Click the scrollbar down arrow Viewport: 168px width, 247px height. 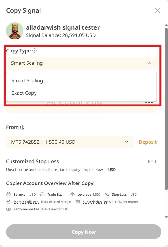pos(166,217)
